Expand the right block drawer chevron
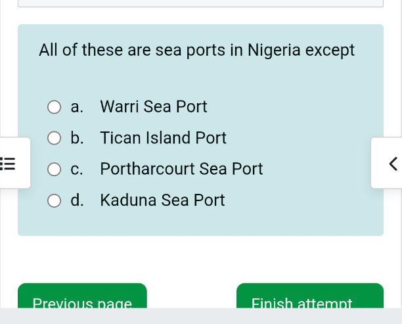The width and height of the screenshot is (402, 324). coord(392,163)
